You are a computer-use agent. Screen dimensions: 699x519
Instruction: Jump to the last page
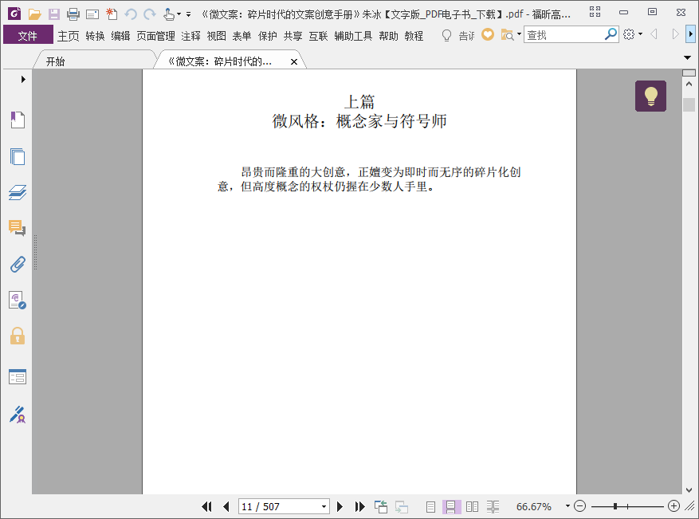359,506
